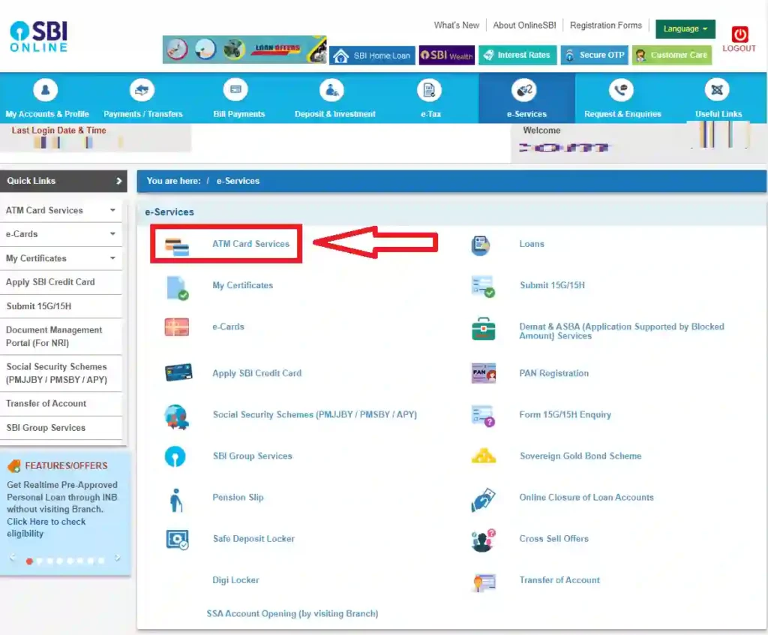Click the My Certificates document icon
The image size is (768, 635).
tap(177, 287)
